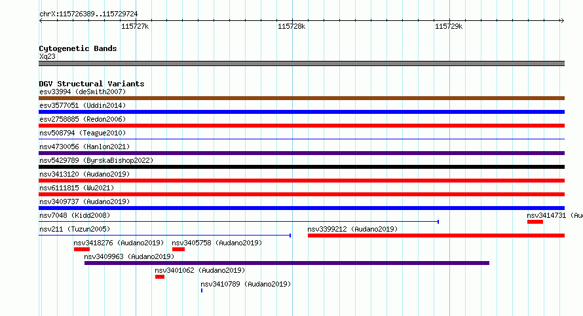This screenshot has width=583, height=316.
Task: Click the nsv3413120 (Audano2019) label
Action: pos(85,174)
